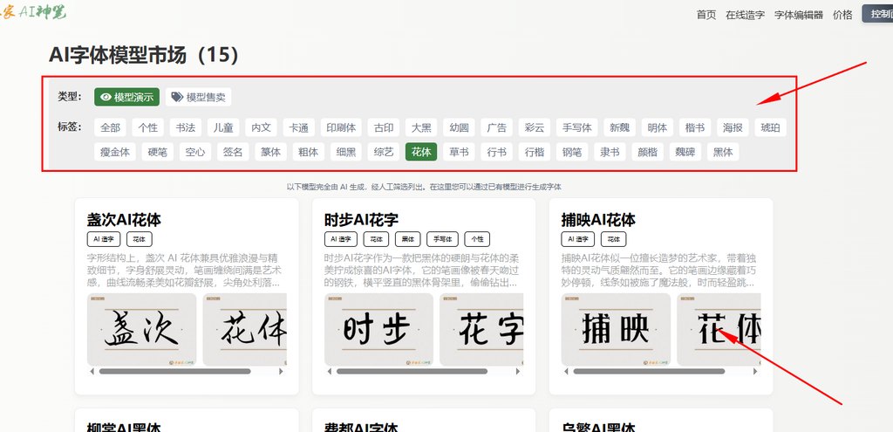Click the eye icon on 模型演示
This screenshot has height=432, width=893.
(106, 97)
